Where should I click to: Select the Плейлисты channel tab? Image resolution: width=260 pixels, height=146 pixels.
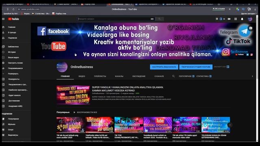click(x=100, y=76)
